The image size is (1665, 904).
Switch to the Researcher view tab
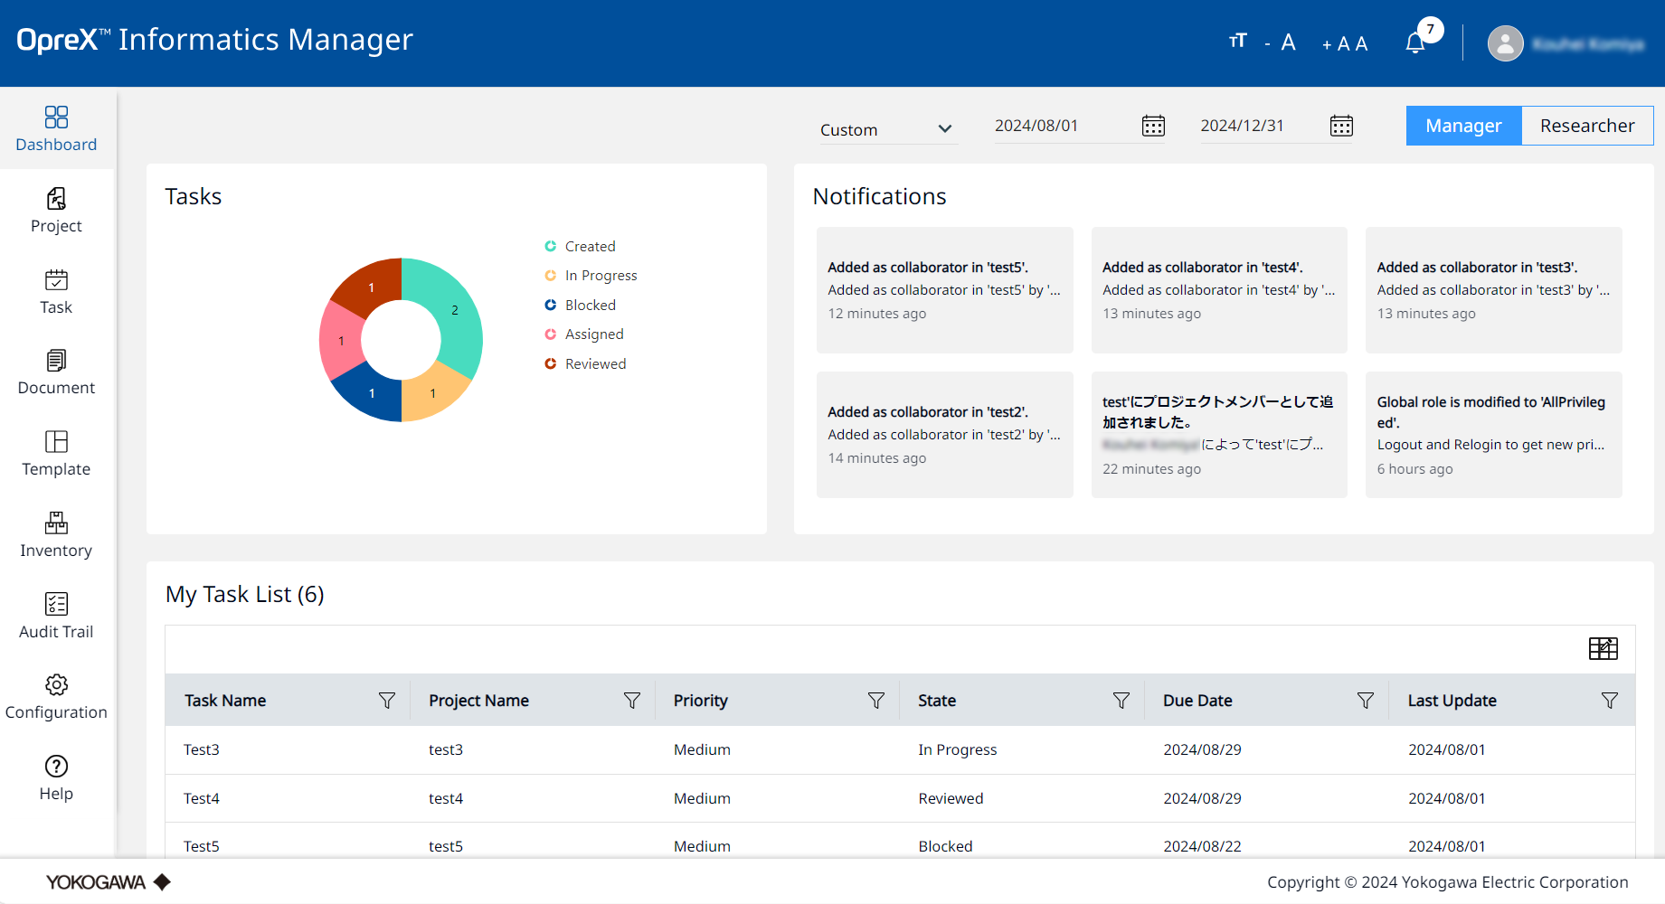coord(1586,126)
